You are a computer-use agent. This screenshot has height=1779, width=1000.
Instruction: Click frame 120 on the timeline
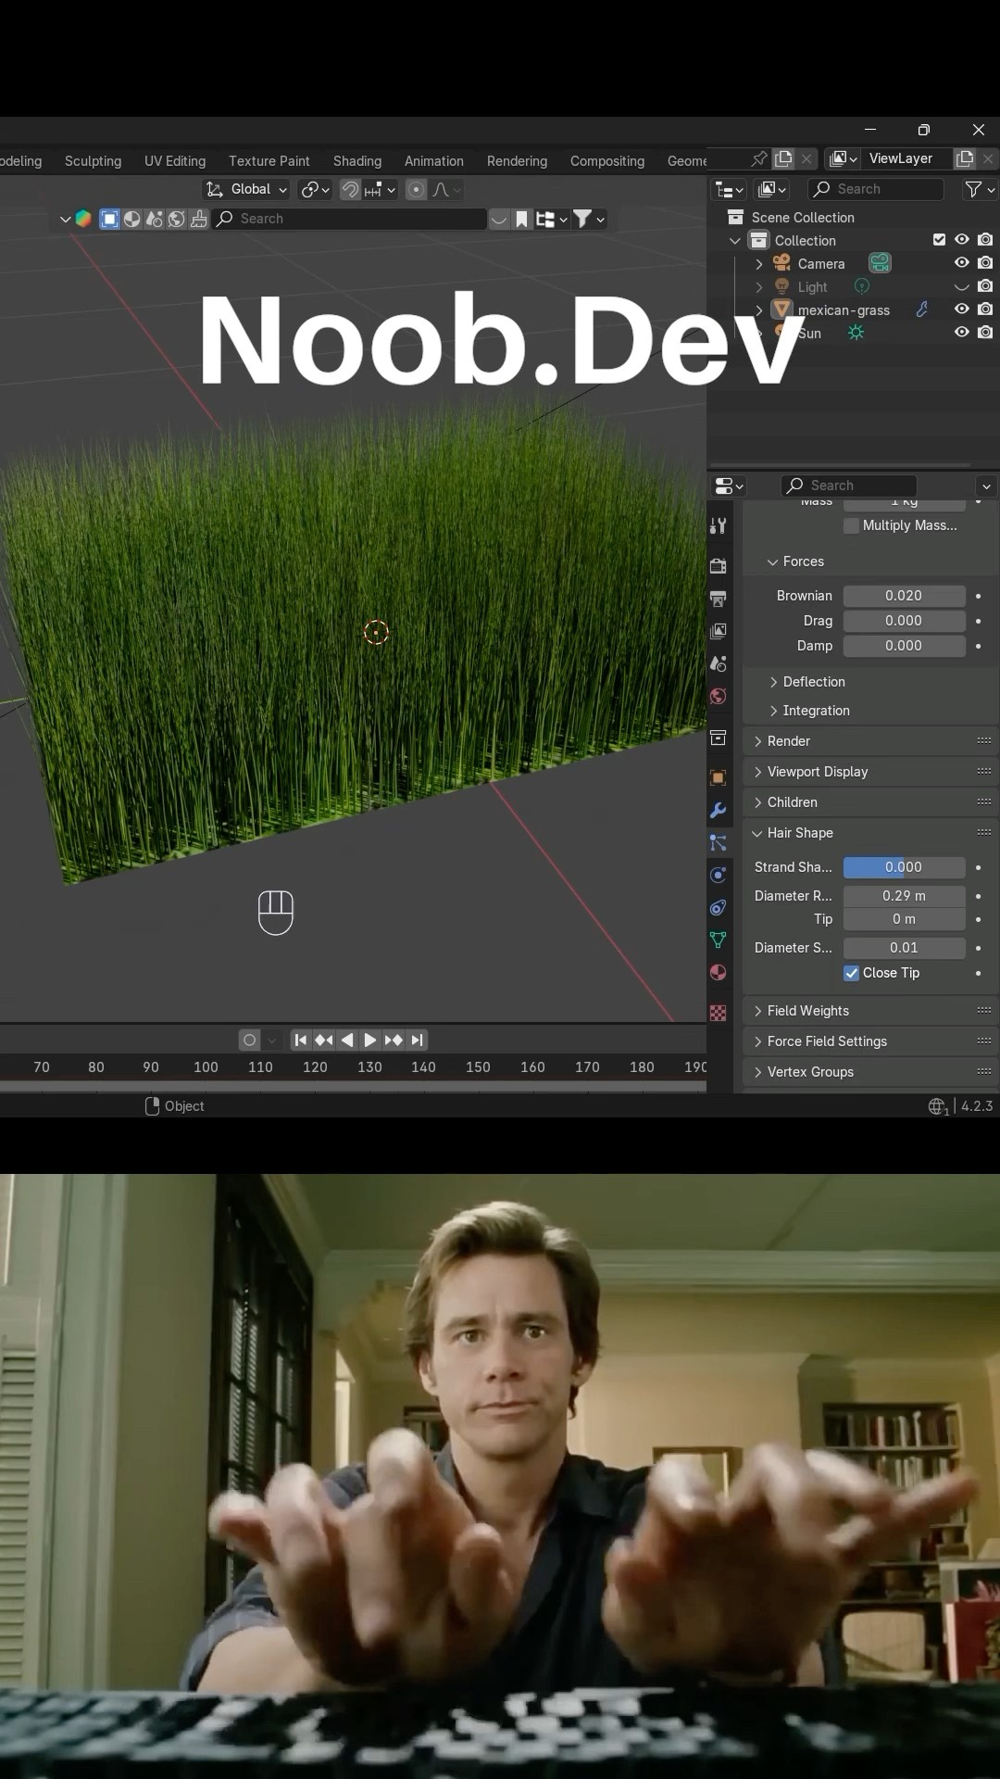coord(315,1067)
